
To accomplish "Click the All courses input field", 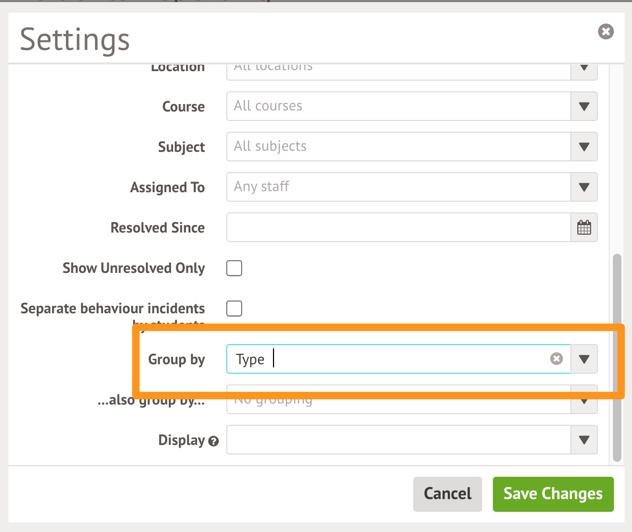I will tap(398, 107).
